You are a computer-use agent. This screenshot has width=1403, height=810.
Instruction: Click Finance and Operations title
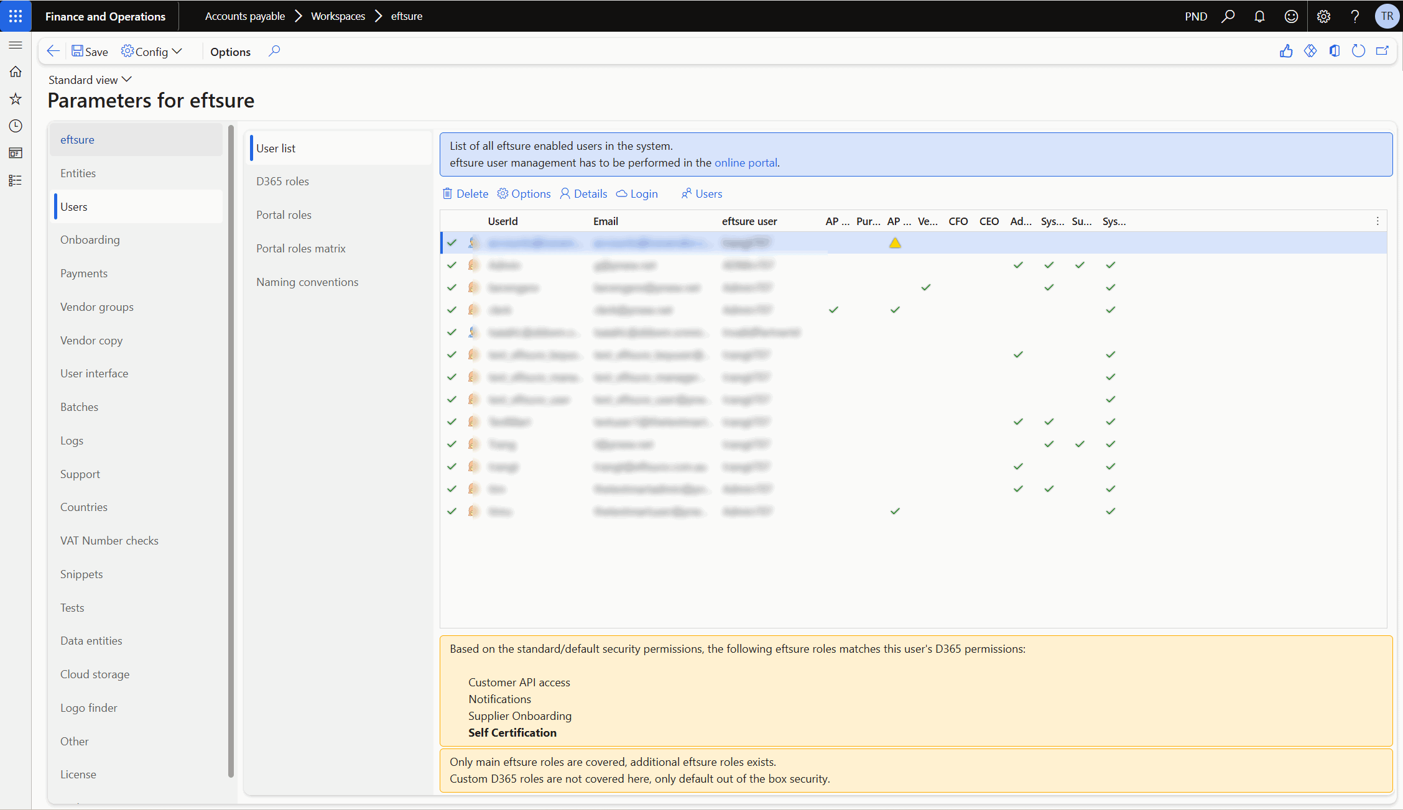point(105,16)
